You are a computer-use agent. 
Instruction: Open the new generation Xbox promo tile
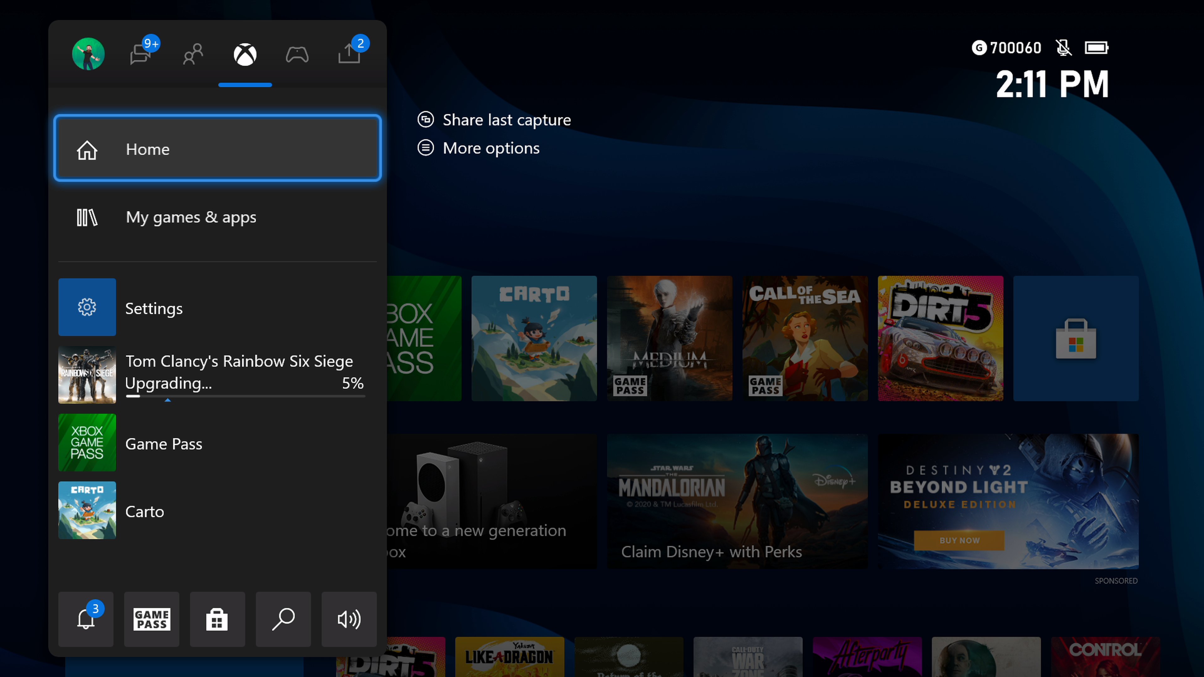point(492,501)
